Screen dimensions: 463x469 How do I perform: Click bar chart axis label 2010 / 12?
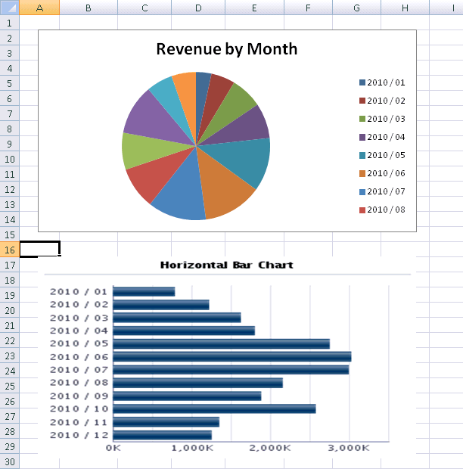coord(79,435)
